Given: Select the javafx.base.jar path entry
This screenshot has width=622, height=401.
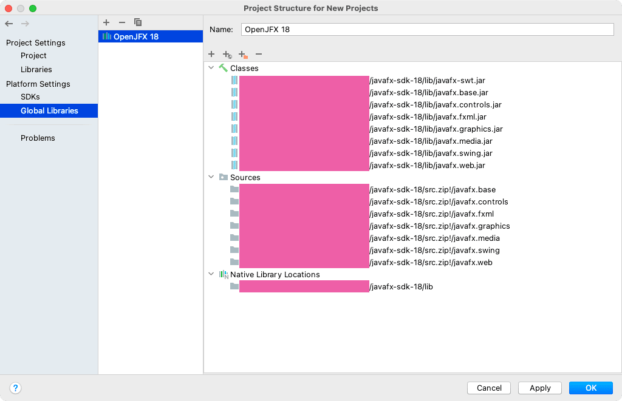Looking at the screenshot, I should 429,93.
